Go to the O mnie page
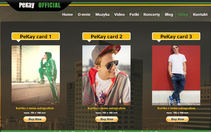 click(x=84, y=14)
